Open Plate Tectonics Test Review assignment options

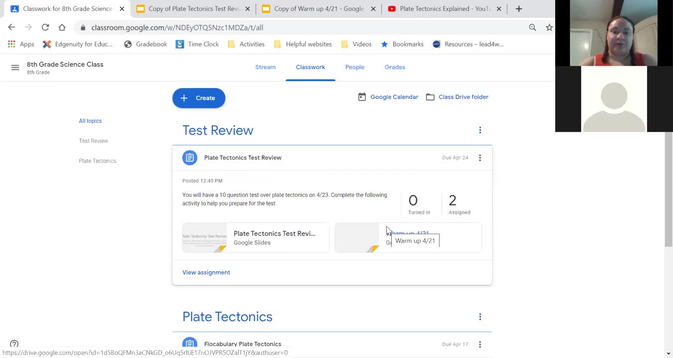click(480, 158)
